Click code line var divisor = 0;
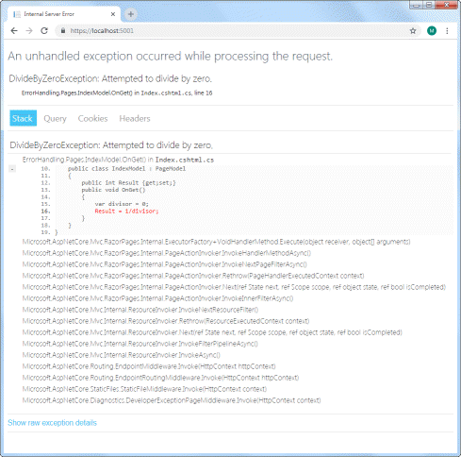The width and height of the screenshot is (461, 457). point(122,204)
